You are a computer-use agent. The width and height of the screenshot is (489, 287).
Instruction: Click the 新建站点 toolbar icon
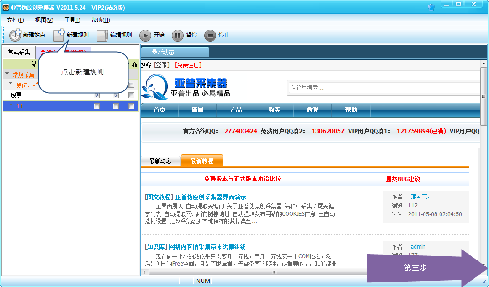click(x=15, y=35)
